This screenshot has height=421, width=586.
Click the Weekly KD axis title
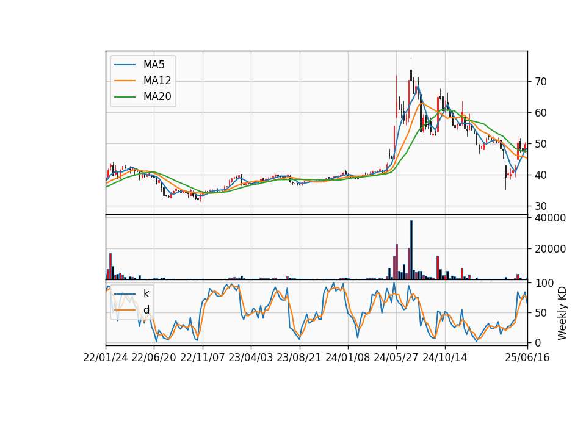pos(562,313)
